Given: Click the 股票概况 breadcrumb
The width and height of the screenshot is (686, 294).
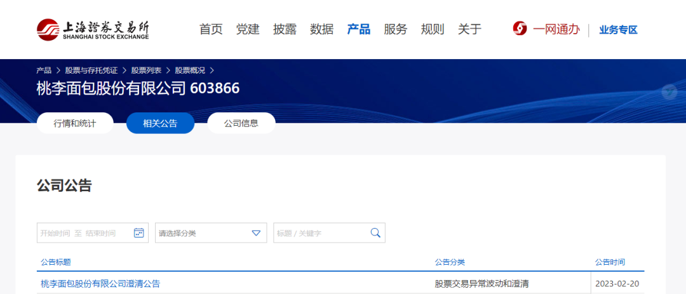Looking at the screenshot, I should pos(190,70).
